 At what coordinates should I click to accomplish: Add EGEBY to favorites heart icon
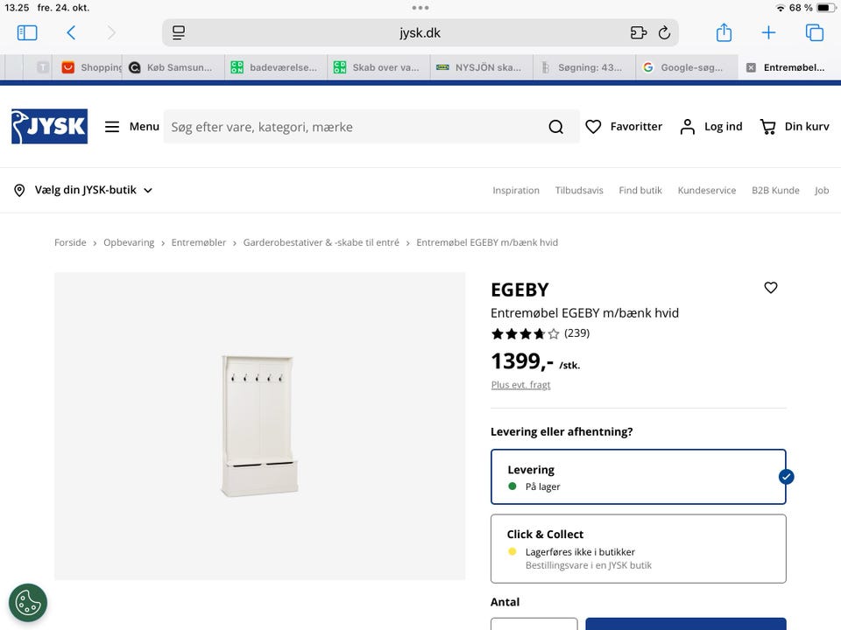tap(771, 288)
